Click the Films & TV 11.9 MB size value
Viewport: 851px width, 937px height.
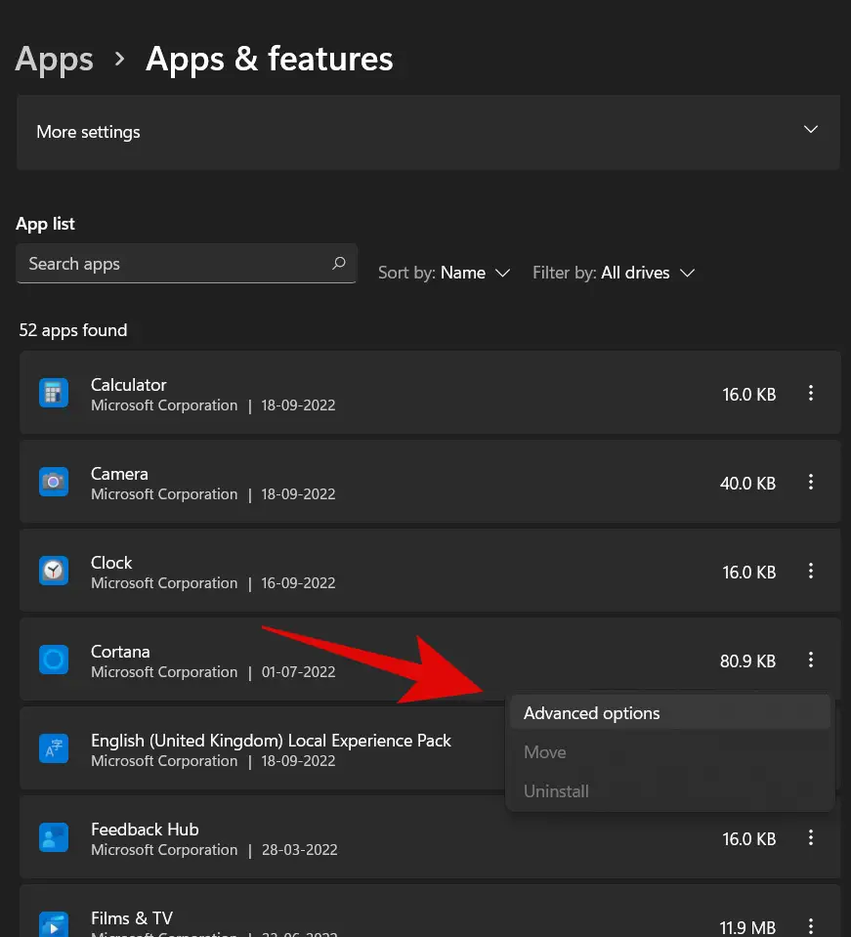tap(747, 927)
